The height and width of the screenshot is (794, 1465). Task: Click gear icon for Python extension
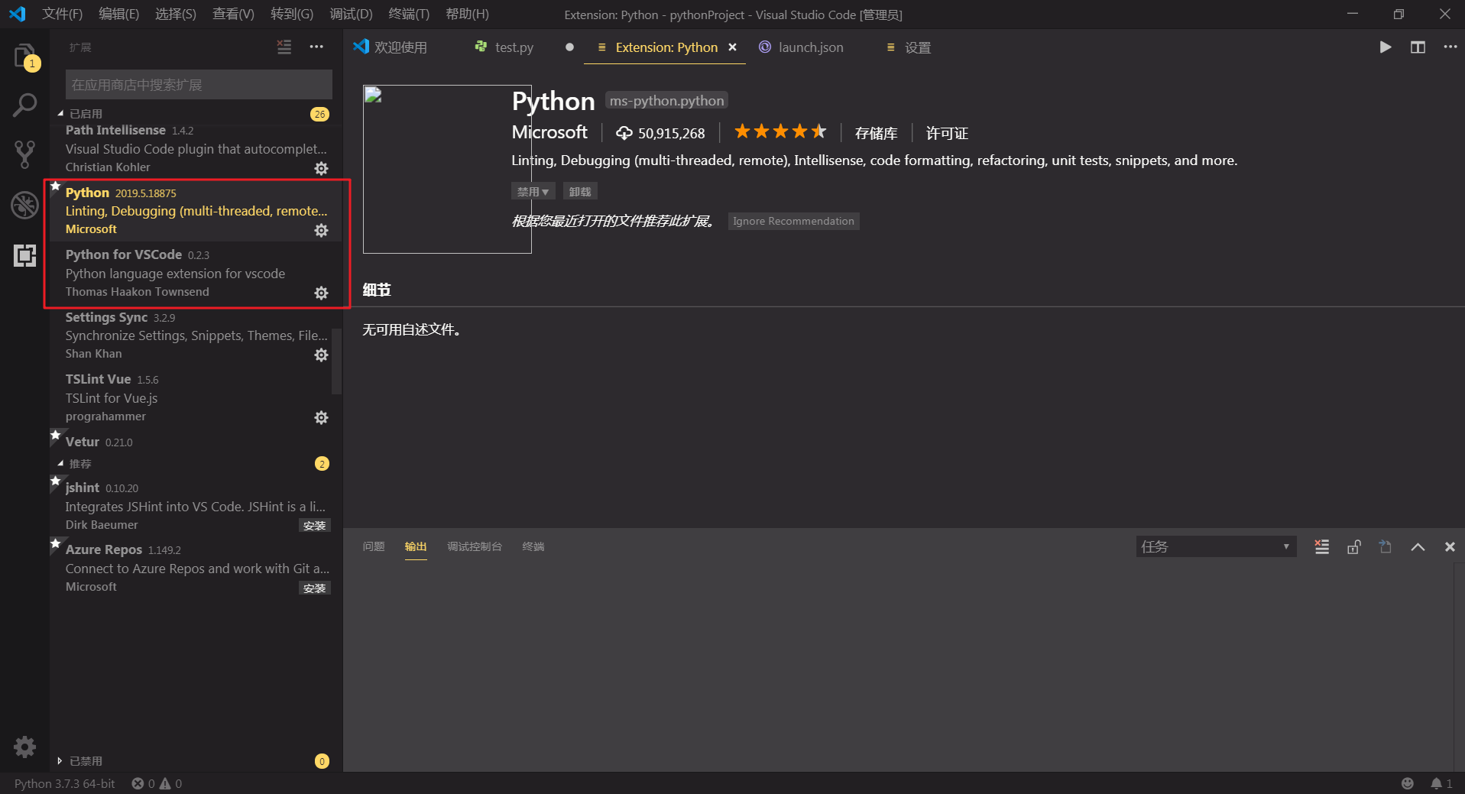coord(322,230)
